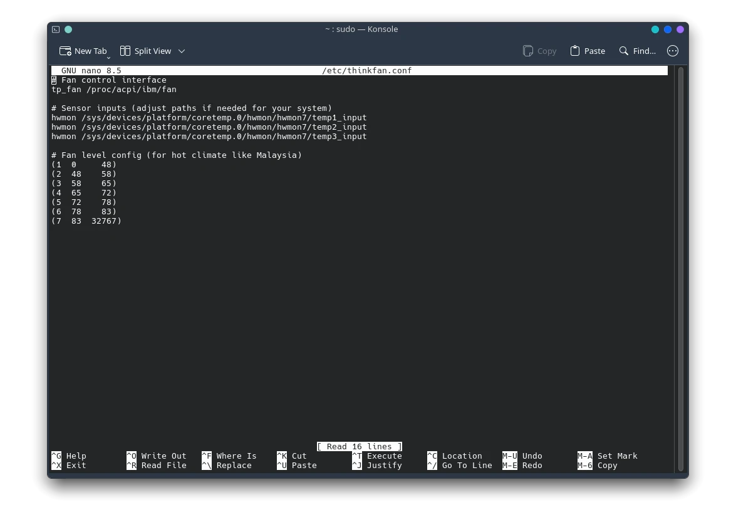Click the 'GNU nano 8.5' header text

91,70
